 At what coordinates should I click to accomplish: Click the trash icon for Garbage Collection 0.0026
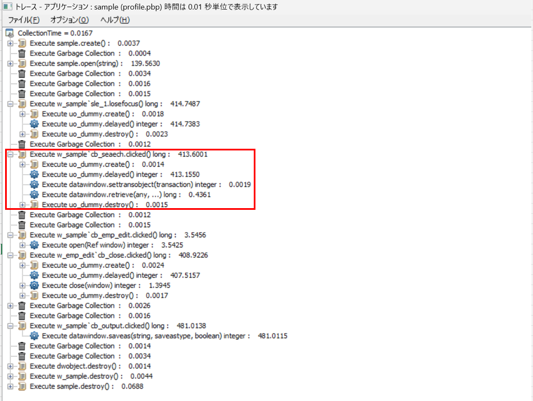[22, 305]
